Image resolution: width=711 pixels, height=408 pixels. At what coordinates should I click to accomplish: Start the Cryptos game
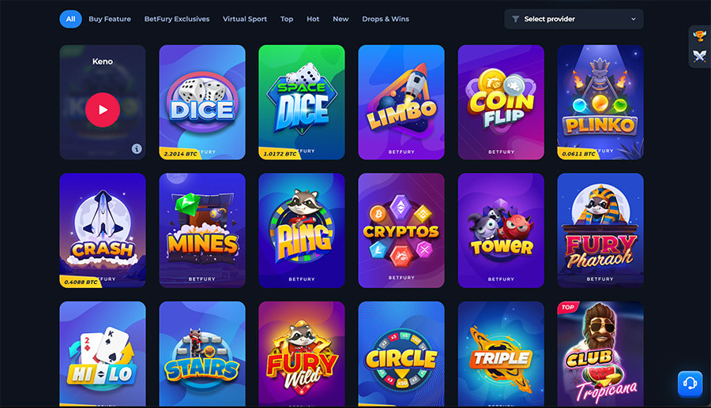(x=401, y=230)
